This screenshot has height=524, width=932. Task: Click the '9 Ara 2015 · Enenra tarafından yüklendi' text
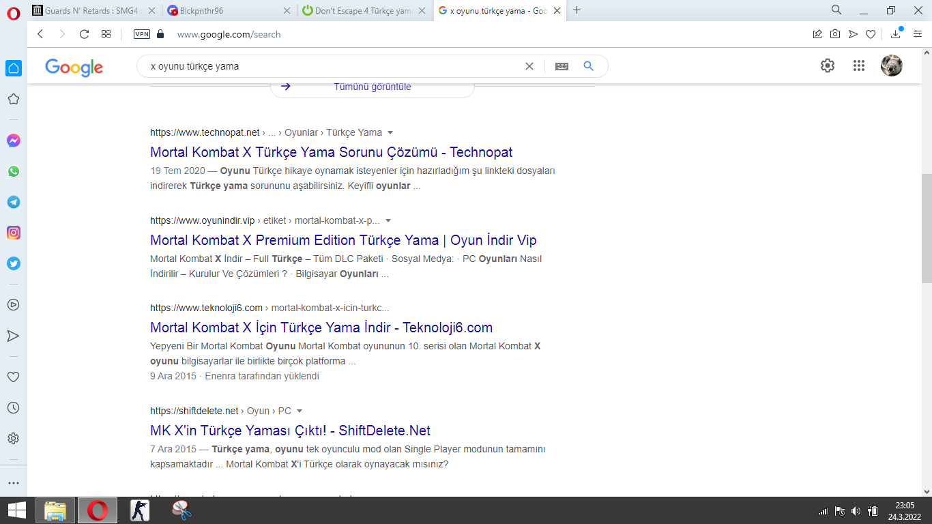point(235,376)
